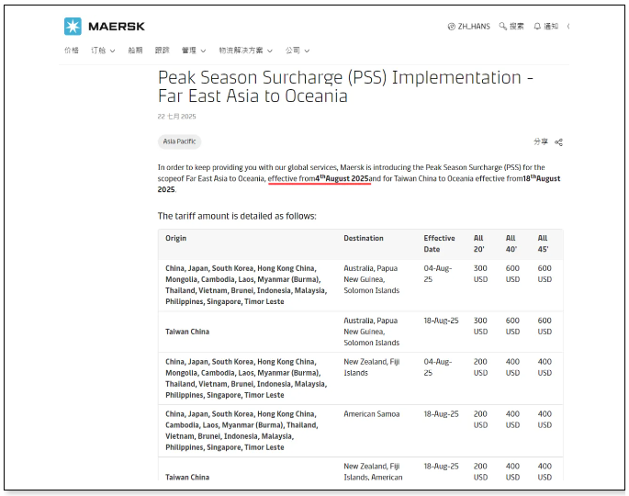Click the Asia Pacific tag

pyautogui.click(x=179, y=141)
